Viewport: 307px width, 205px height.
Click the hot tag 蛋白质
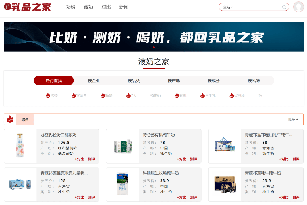[x=237, y=95]
